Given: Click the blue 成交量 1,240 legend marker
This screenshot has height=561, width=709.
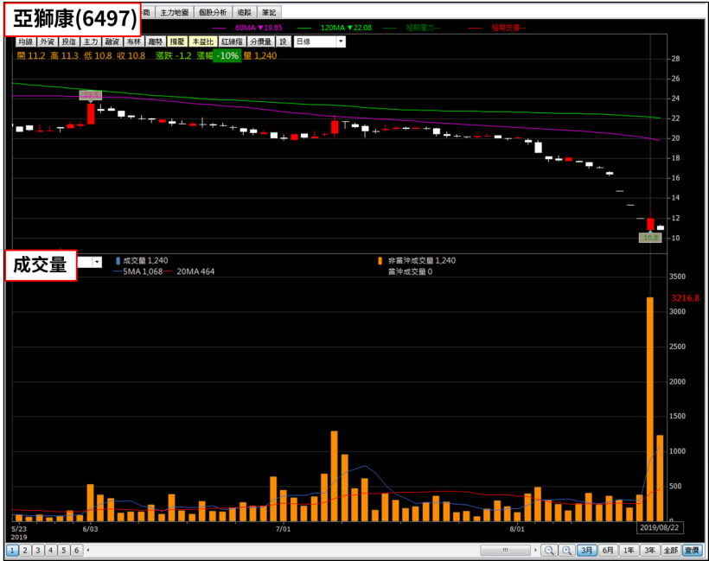Looking at the screenshot, I should (x=118, y=261).
